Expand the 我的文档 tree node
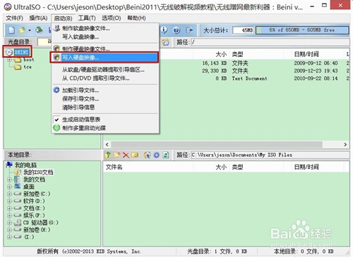 (x=9, y=180)
